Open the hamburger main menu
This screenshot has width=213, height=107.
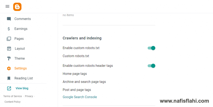pyautogui.click(x=7, y=6)
